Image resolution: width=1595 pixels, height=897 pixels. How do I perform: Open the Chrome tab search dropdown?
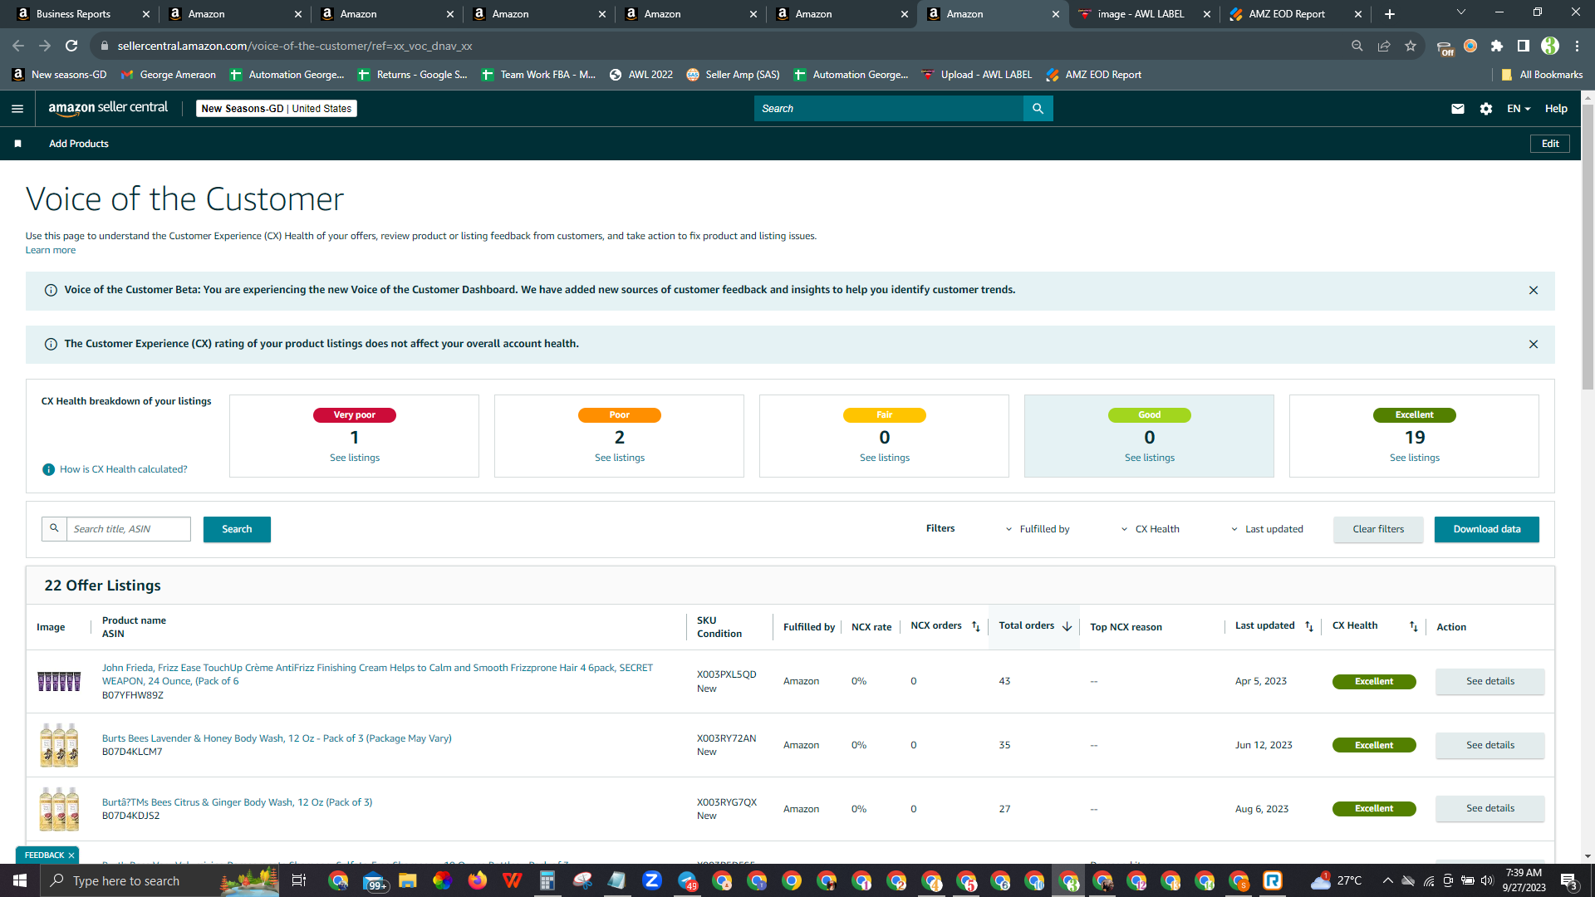coord(1461,12)
